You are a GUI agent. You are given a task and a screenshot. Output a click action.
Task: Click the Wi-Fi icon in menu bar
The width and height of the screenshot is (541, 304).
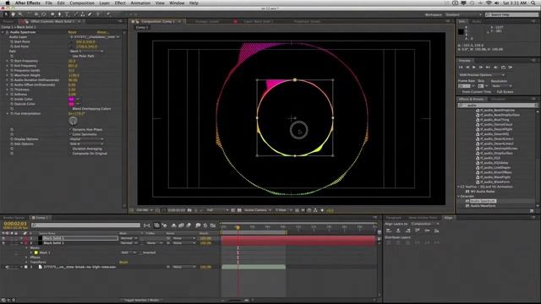pos(489,3)
